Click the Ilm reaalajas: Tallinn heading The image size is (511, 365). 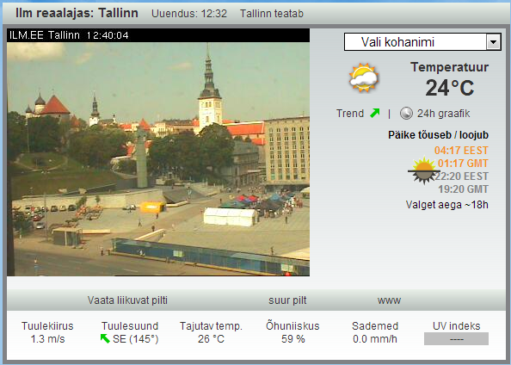pyautogui.click(x=77, y=13)
